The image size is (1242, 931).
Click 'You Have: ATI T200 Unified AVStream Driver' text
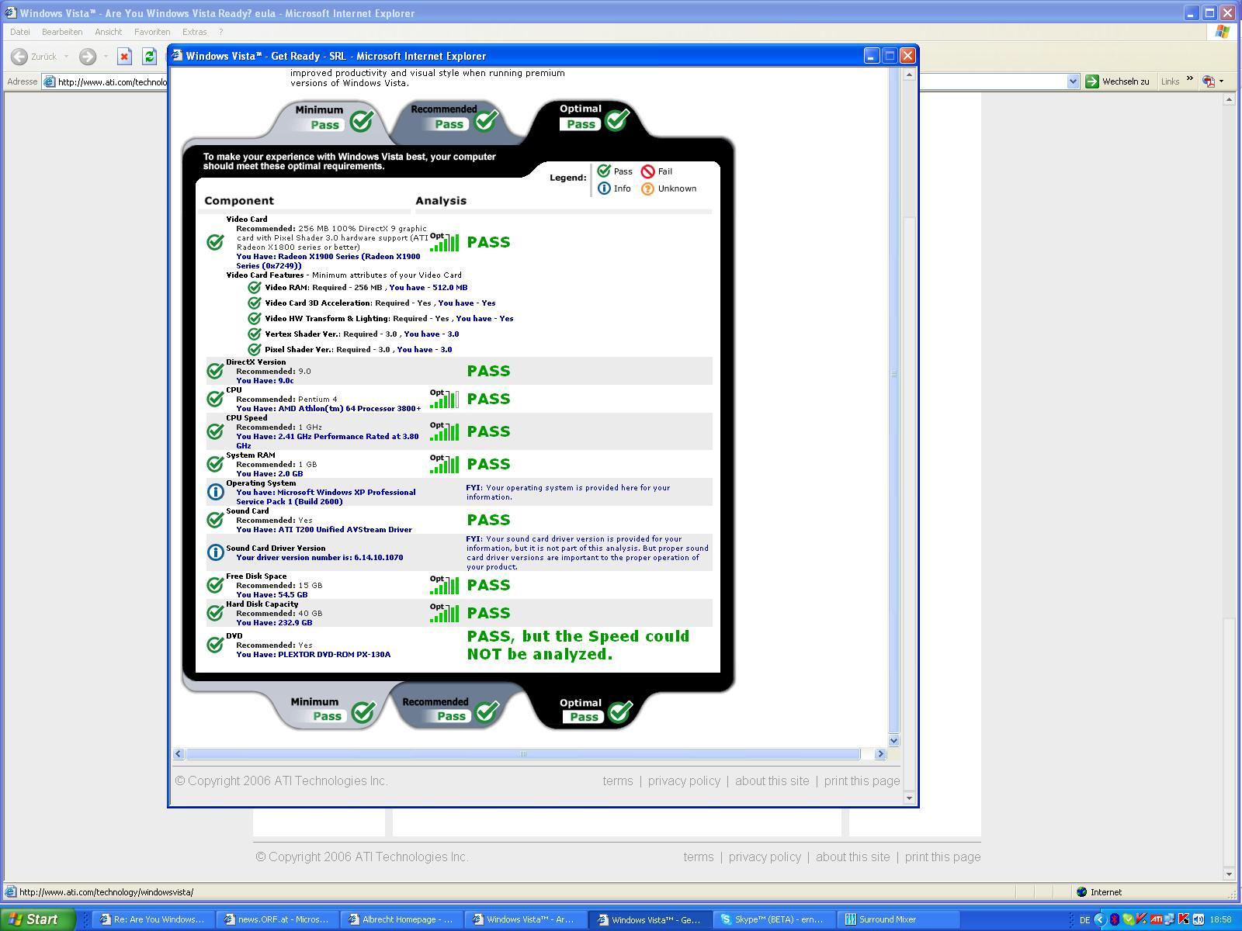pos(324,529)
